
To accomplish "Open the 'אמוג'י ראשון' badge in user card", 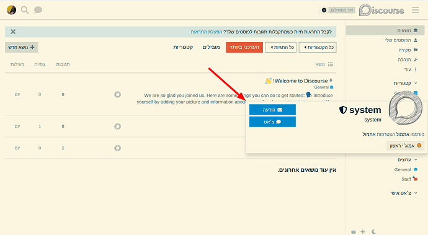I will (x=405, y=146).
